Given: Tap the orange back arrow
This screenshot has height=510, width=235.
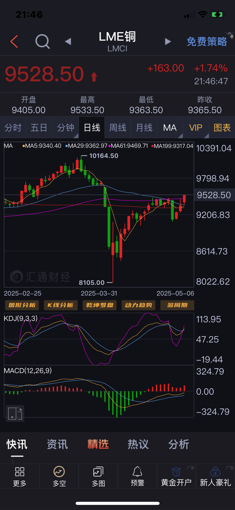Looking at the screenshot, I should [x=14, y=41].
